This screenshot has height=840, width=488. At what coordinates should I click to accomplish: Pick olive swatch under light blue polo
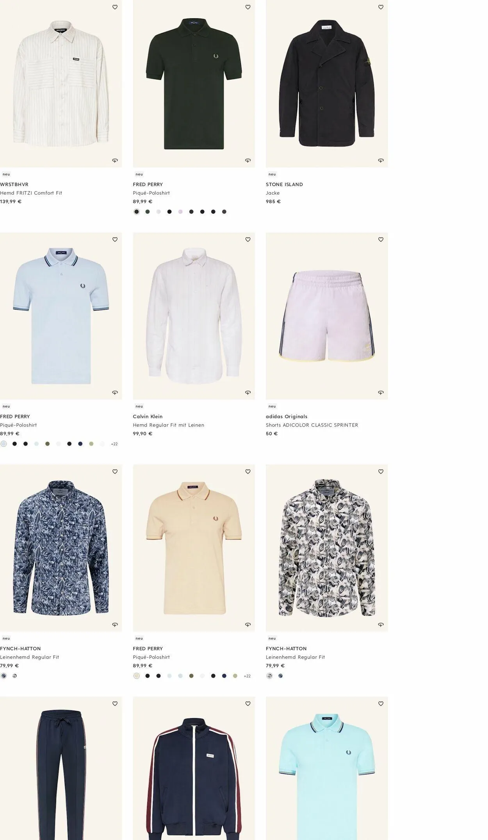pos(47,444)
